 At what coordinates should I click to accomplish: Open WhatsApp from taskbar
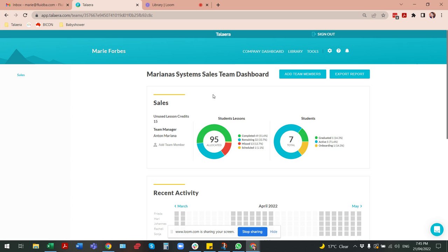[238, 246]
